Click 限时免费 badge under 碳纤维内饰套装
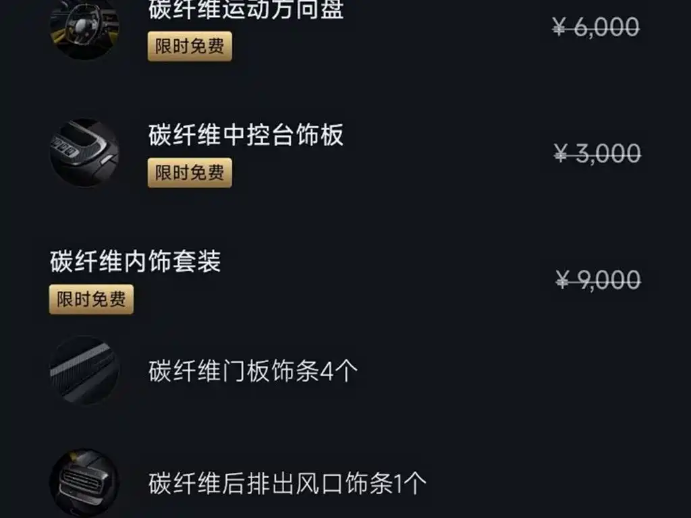 point(91,299)
